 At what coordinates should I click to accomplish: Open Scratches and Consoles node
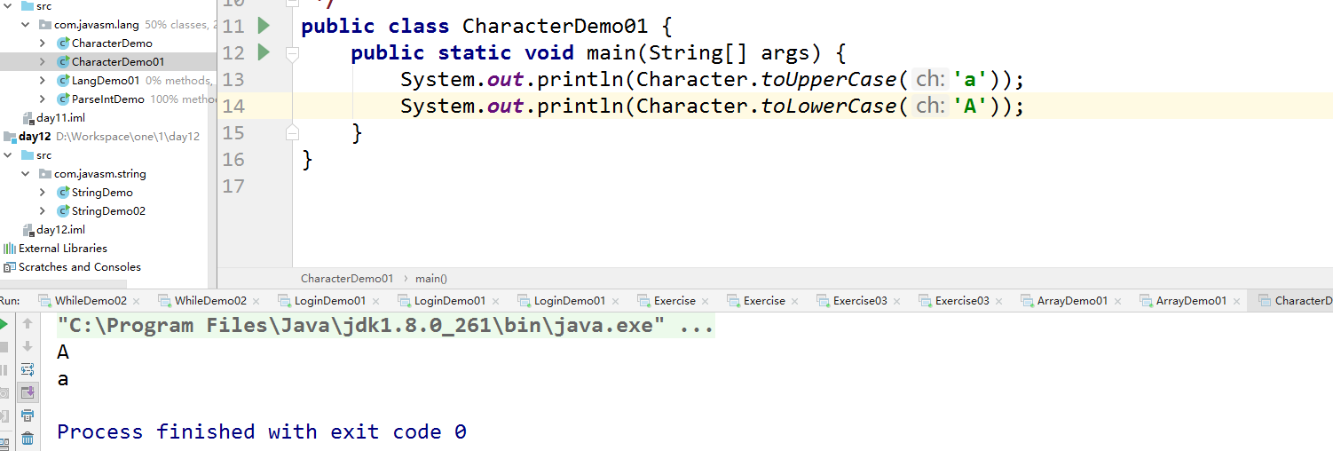tap(80, 267)
